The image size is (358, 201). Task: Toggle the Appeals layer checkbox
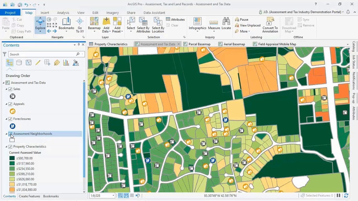point(10,104)
